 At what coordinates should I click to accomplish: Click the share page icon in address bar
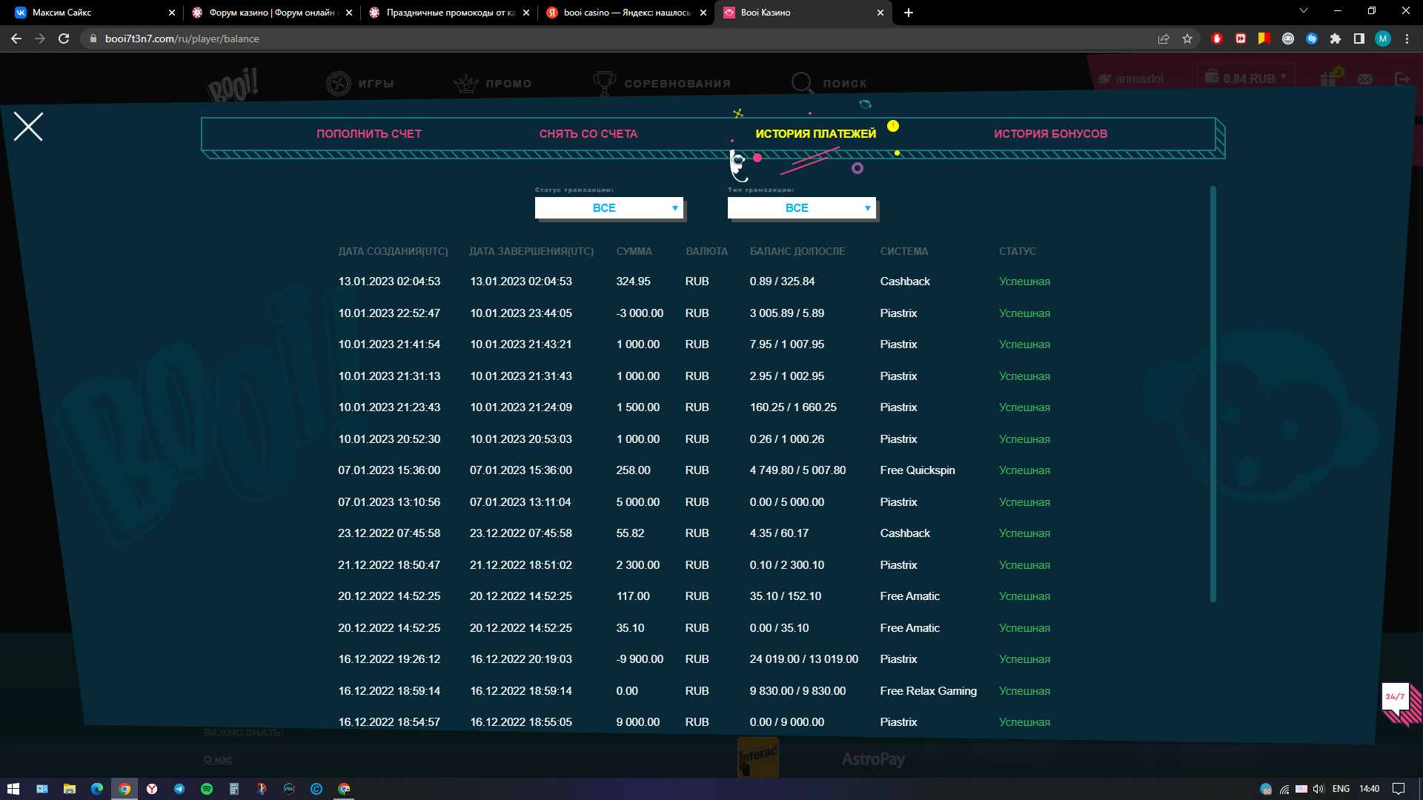click(1164, 39)
